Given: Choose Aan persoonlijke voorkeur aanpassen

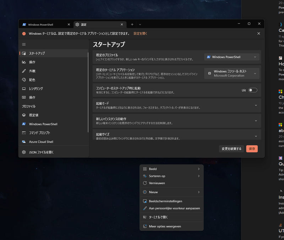Looking at the screenshot, I should pyautogui.click(x=171, y=208).
